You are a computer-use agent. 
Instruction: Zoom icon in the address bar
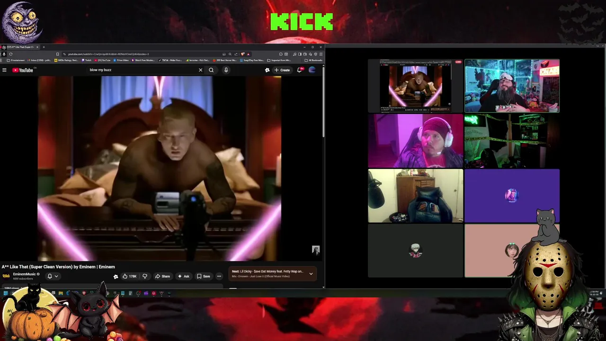[x=230, y=54]
